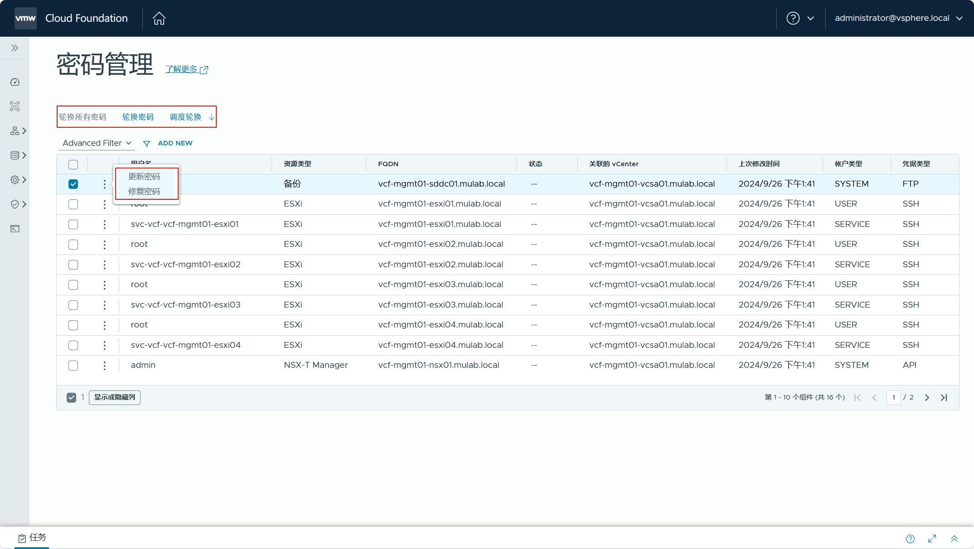Expand help menu chevron in header
Image resolution: width=974 pixels, height=549 pixels.
tap(811, 19)
